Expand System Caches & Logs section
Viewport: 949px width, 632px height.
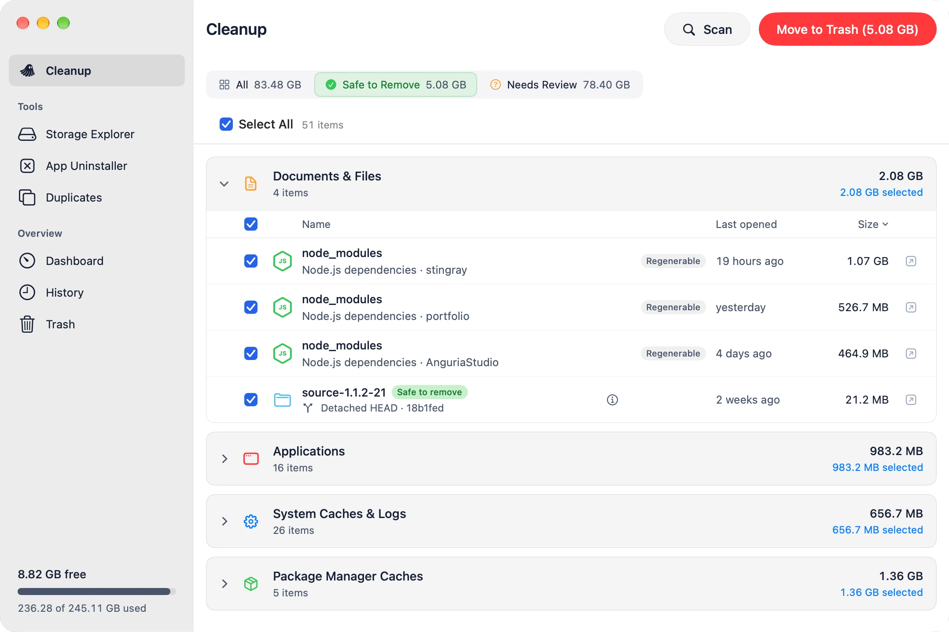[x=224, y=521]
